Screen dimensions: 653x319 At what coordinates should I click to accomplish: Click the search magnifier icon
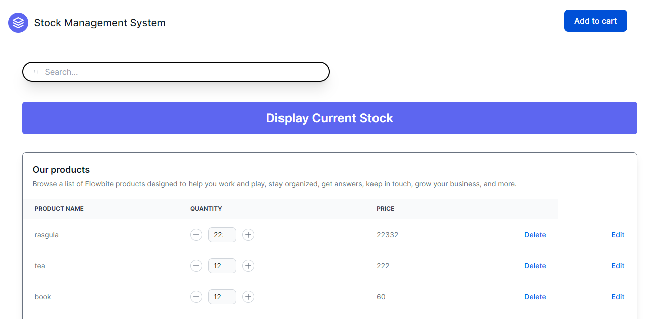click(36, 72)
